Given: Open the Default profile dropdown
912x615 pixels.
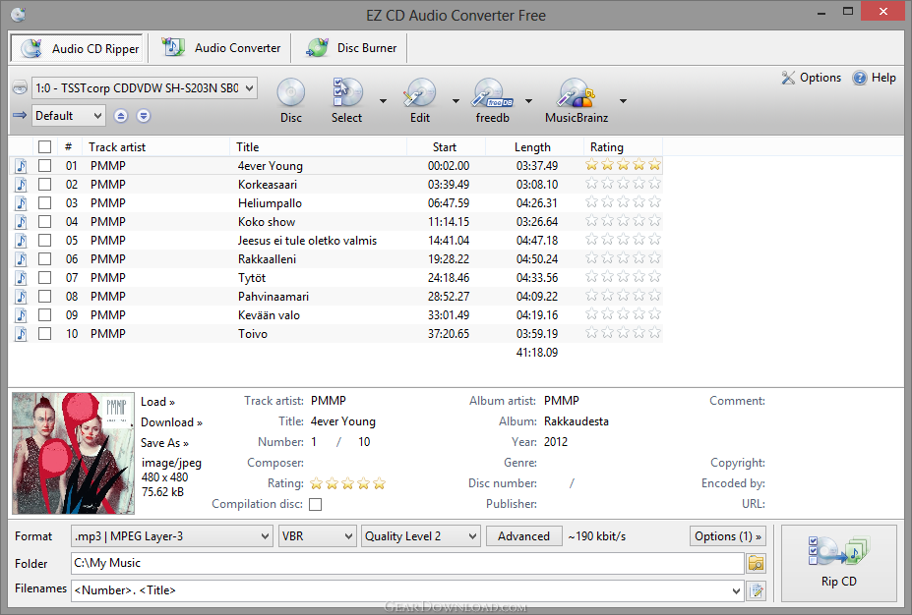Looking at the screenshot, I should 68,116.
